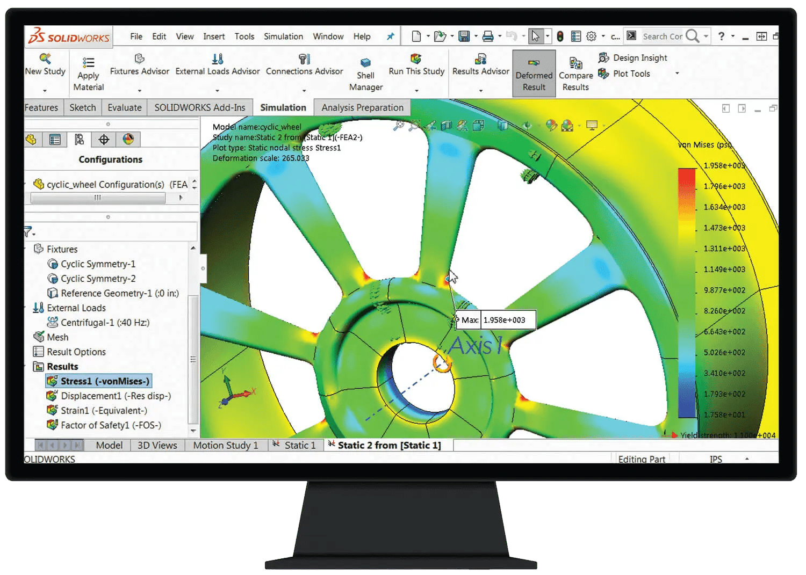Screen dimensions: 806x575
Task: Switch to FeatureManager design tree tab icon
Action: 31,140
